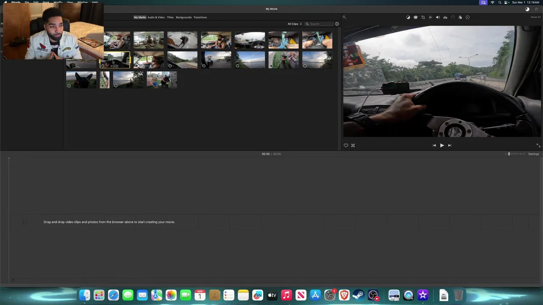Click purple screen recording menu bar icon
Viewport: 543px width, 305px height.
483,2
